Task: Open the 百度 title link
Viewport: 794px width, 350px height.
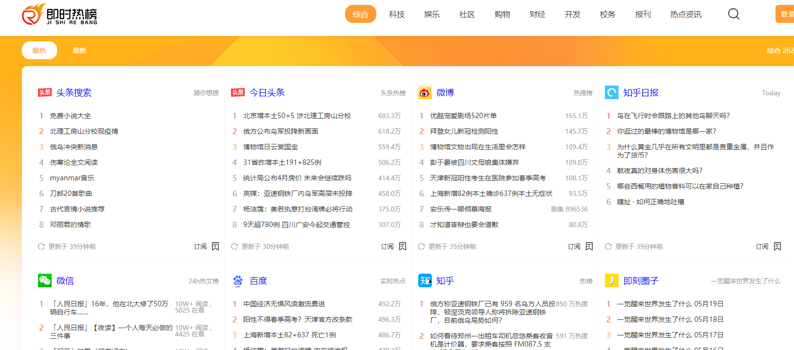Action: click(258, 280)
